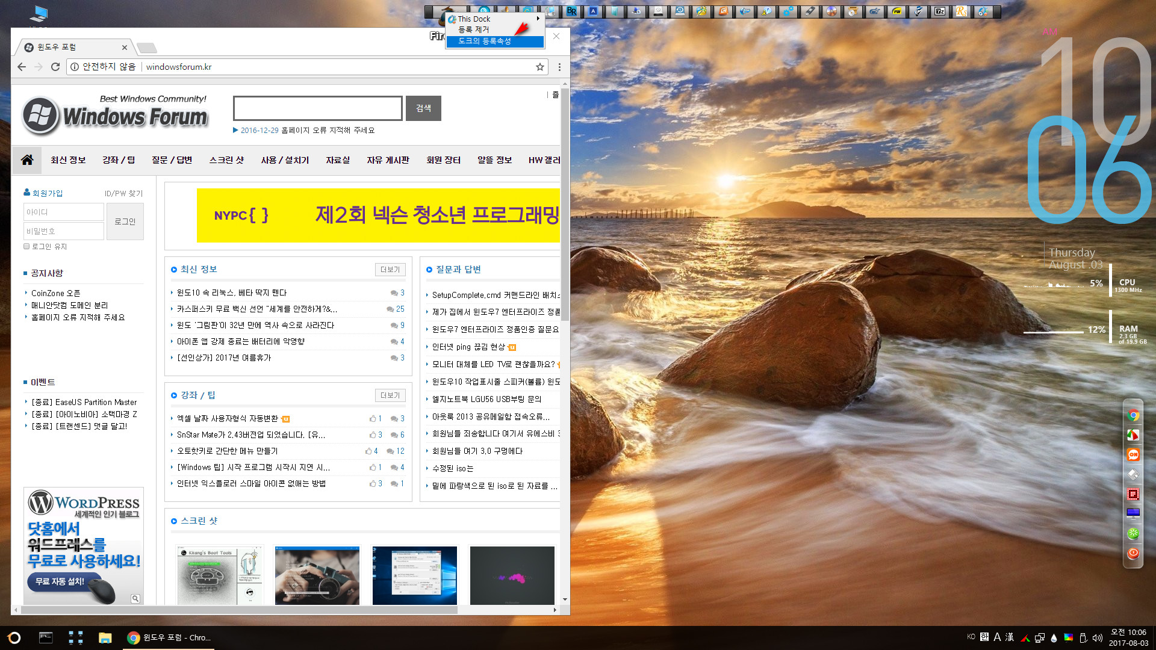This screenshot has width=1156, height=650.
Task: Open the blue gears icon in top dock
Action: click(x=788, y=11)
